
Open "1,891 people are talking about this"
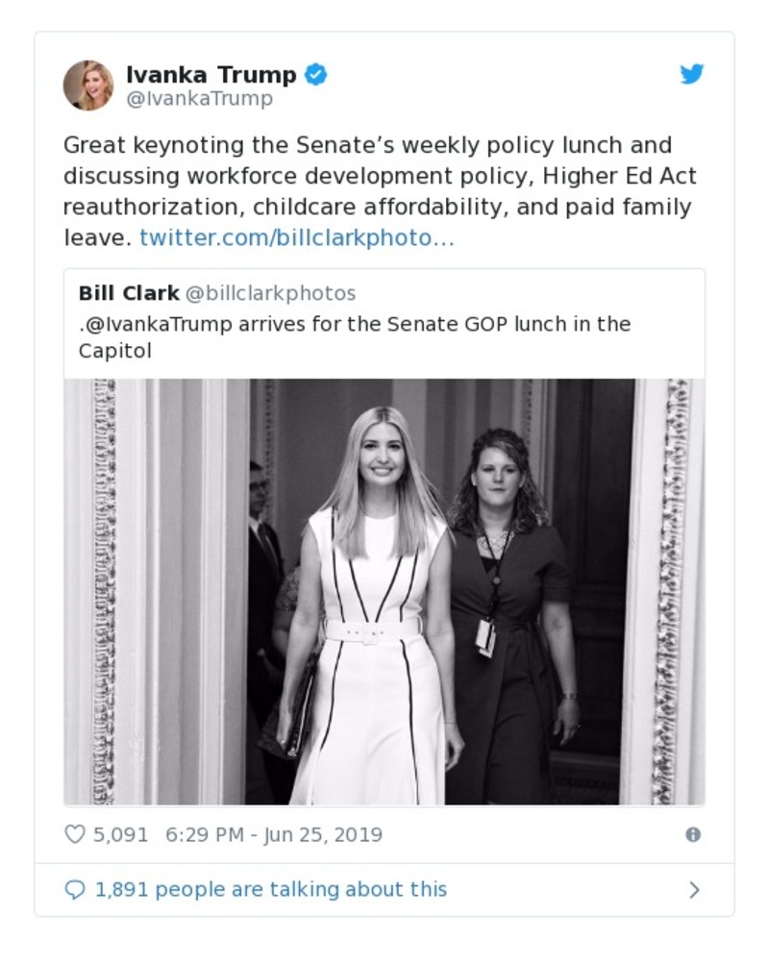click(x=271, y=890)
